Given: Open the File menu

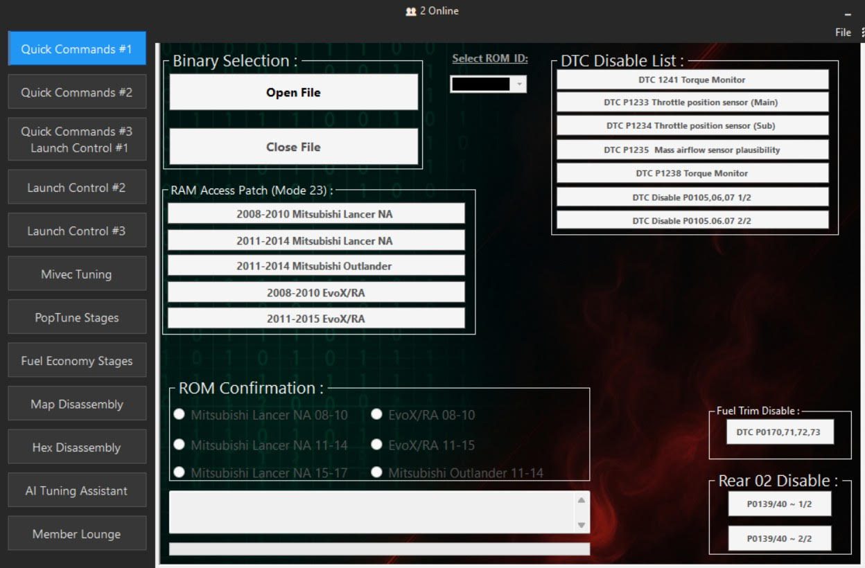Looking at the screenshot, I should pos(843,33).
